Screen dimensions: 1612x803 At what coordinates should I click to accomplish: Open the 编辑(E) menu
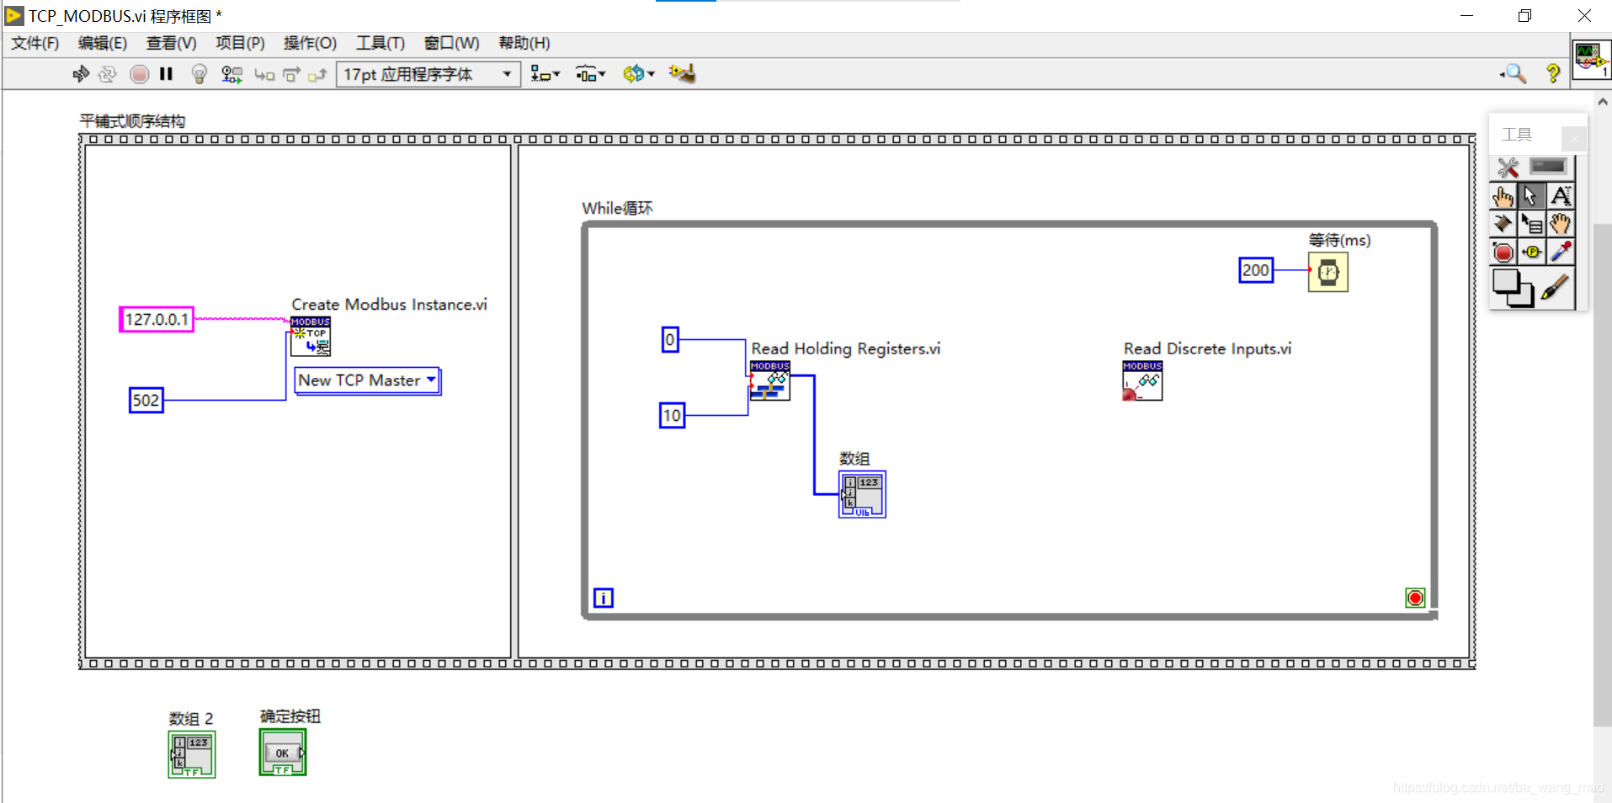103,43
